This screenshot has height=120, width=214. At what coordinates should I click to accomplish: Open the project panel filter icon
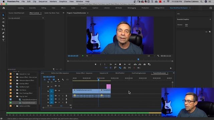[x=54, y=69]
